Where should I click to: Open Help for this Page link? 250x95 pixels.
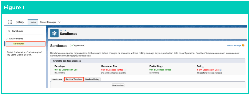[234, 45]
